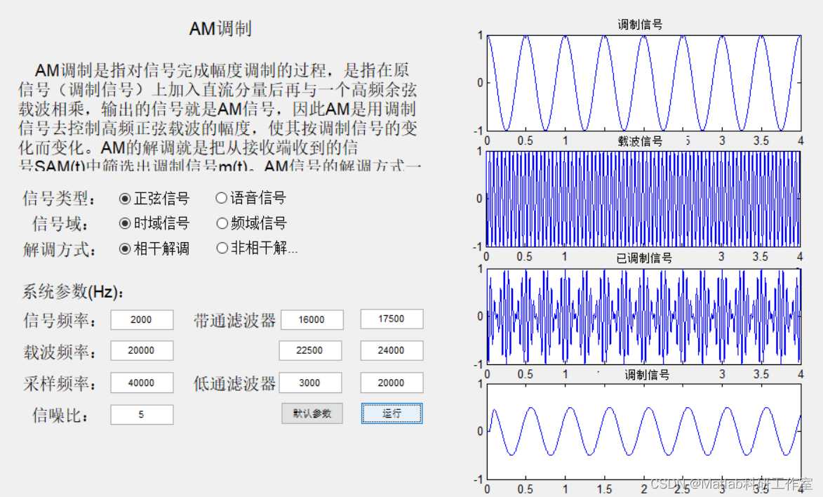
Task: Select the 语音信号 signal type radio button
Action: point(222,197)
